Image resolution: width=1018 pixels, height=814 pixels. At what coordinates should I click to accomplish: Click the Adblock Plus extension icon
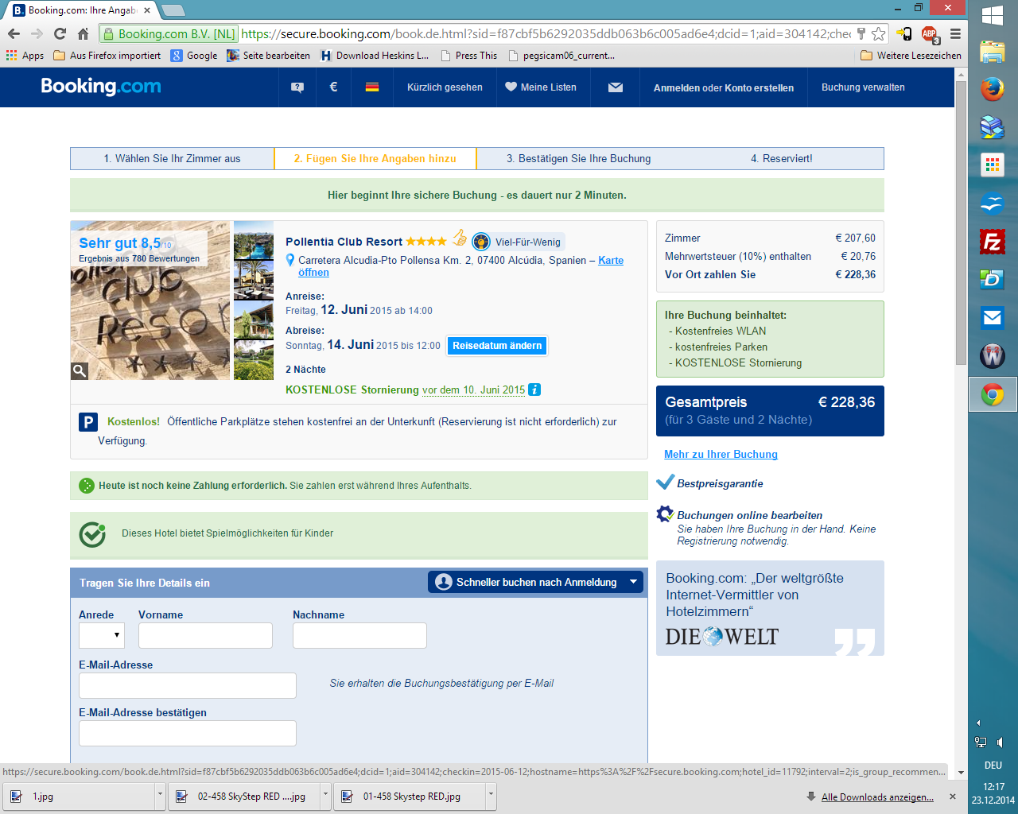tap(929, 33)
